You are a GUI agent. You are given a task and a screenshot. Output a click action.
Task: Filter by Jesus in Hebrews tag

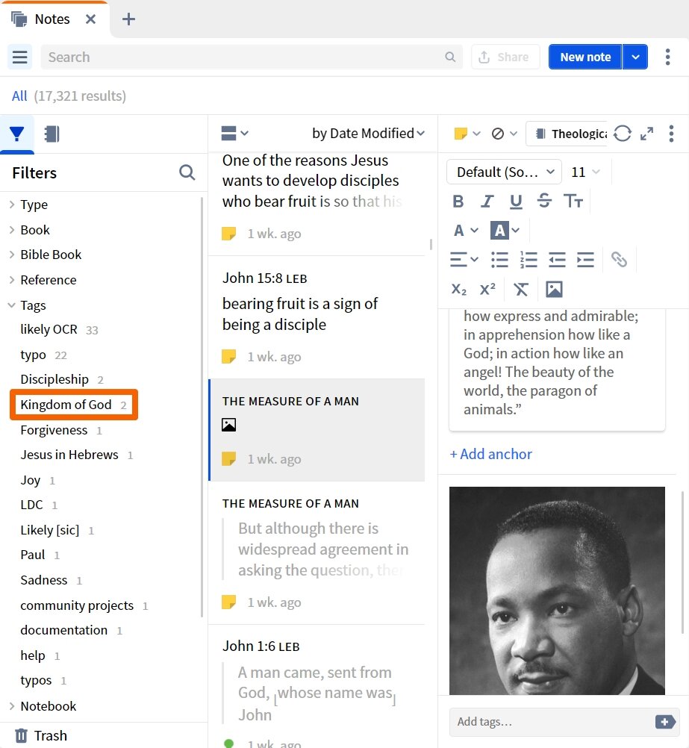77,455
